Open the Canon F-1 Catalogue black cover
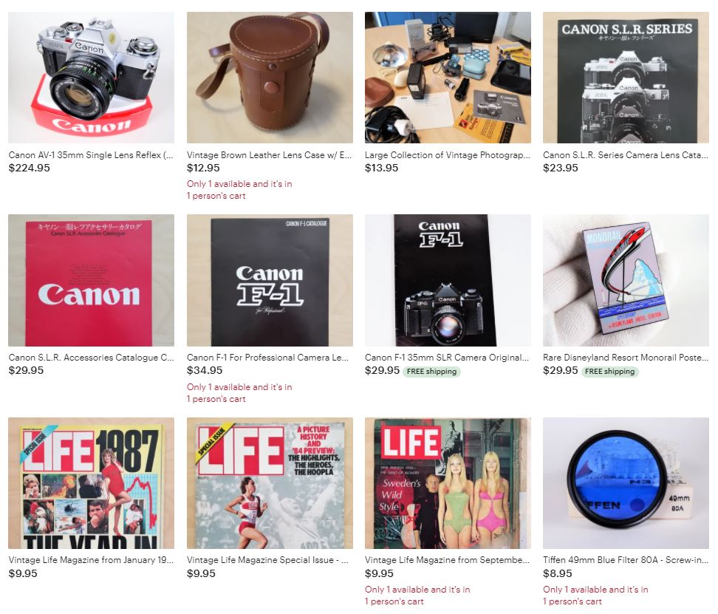This screenshot has width=718, height=614. tap(270, 280)
